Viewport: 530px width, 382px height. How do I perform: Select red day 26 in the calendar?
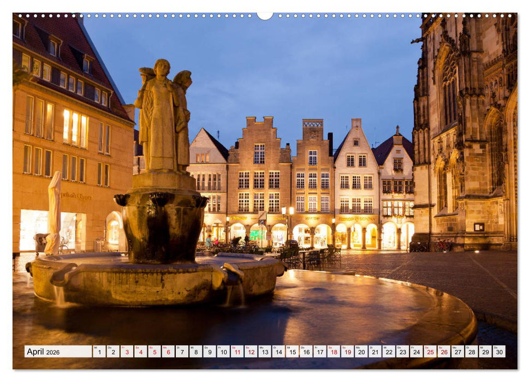pos(443,351)
